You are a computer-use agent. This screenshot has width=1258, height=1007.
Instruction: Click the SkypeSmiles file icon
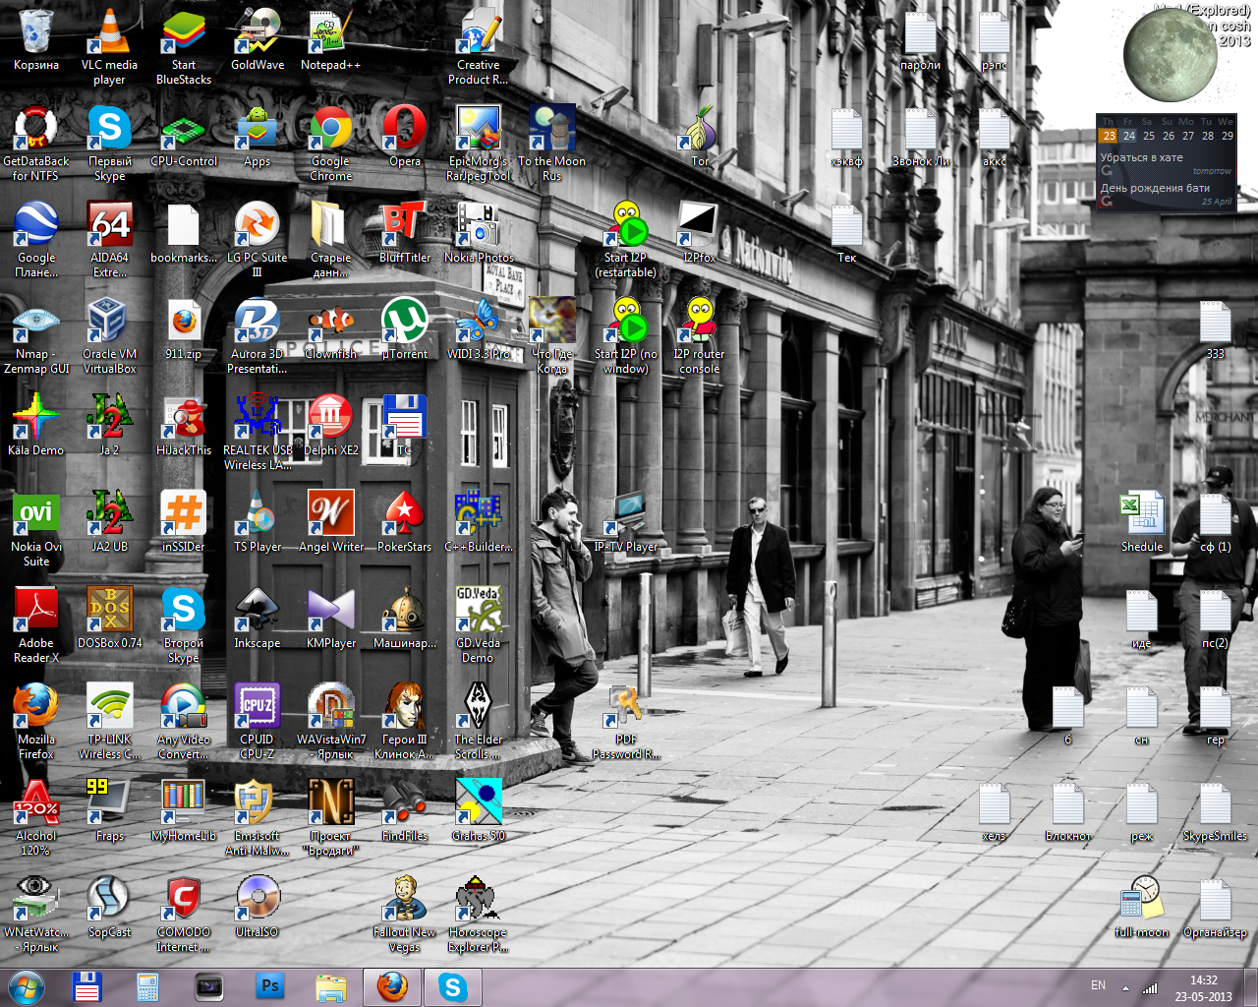point(1216,812)
